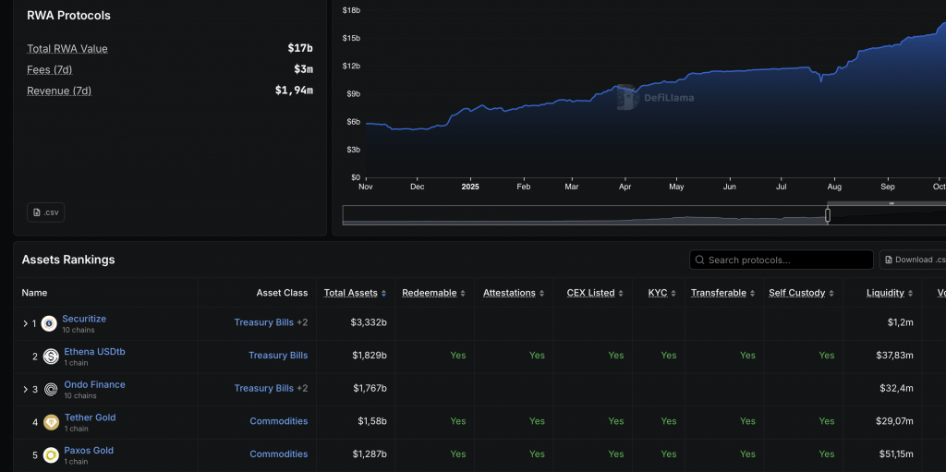Click the chart range slider left handle
This screenshot has height=472, width=946.
827,215
